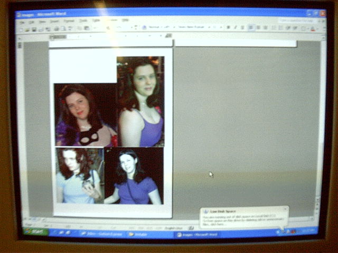Click the Decrease Indent icon
The image size is (338, 253).
(288, 28)
